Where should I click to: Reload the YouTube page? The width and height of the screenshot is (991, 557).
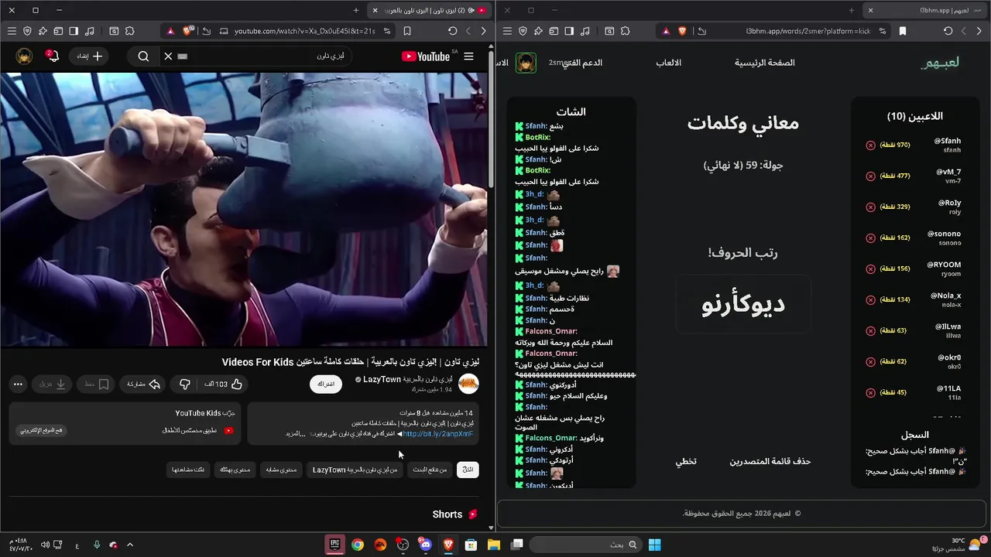[453, 31]
